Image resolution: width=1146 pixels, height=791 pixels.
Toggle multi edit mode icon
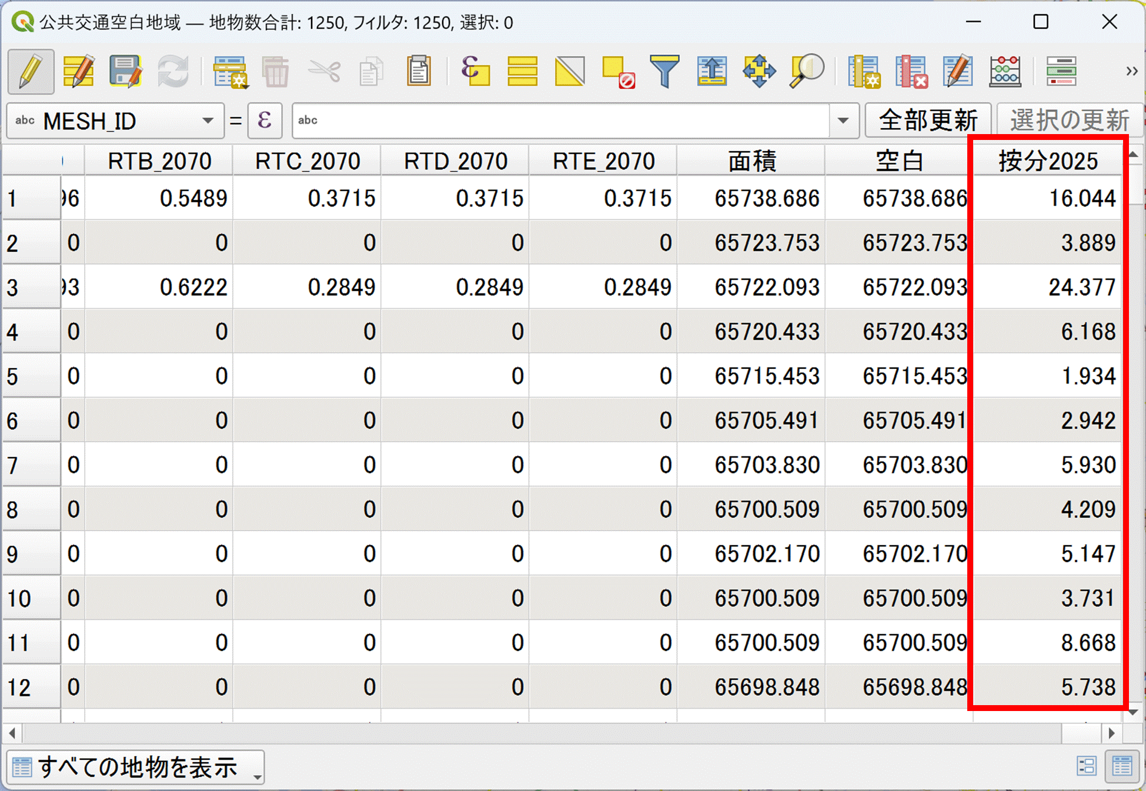click(79, 72)
